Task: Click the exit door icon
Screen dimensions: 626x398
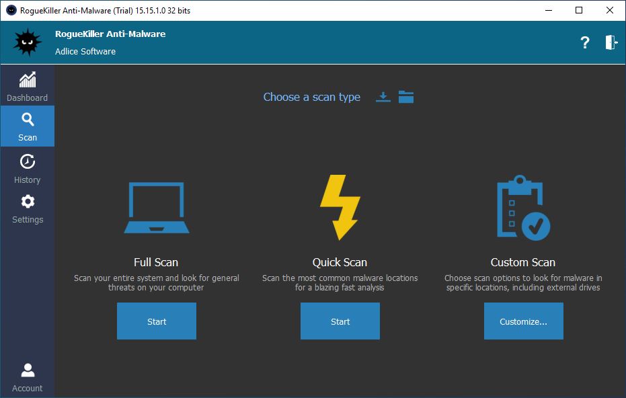Action: click(611, 42)
